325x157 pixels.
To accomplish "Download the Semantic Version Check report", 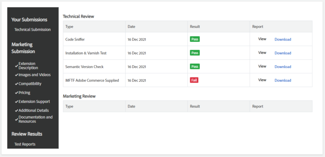I will [283, 67].
